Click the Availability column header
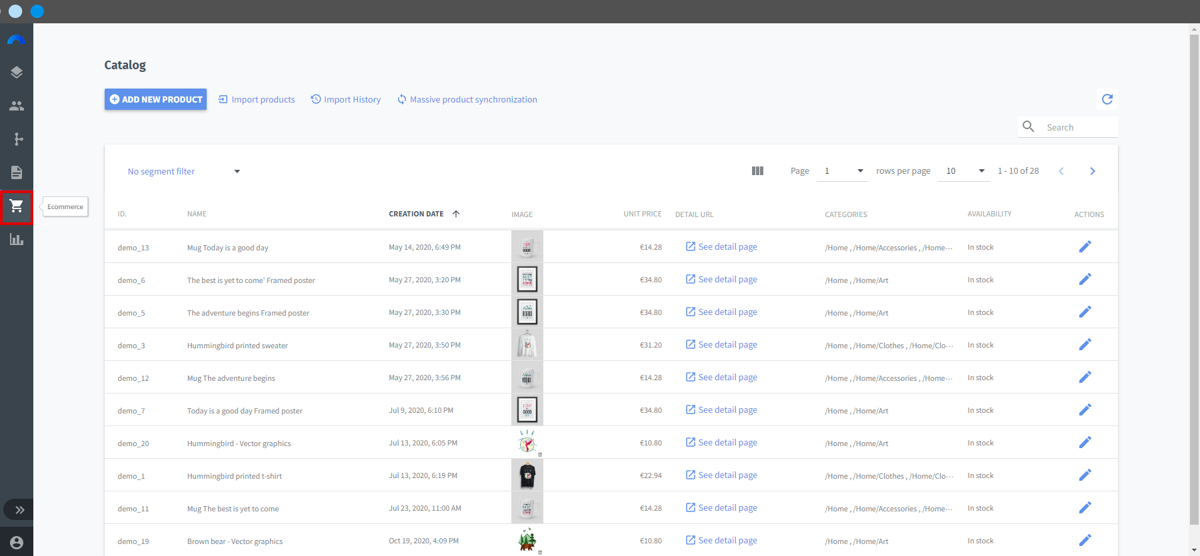The width and height of the screenshot is (1200, 556). tap(989, 214)
